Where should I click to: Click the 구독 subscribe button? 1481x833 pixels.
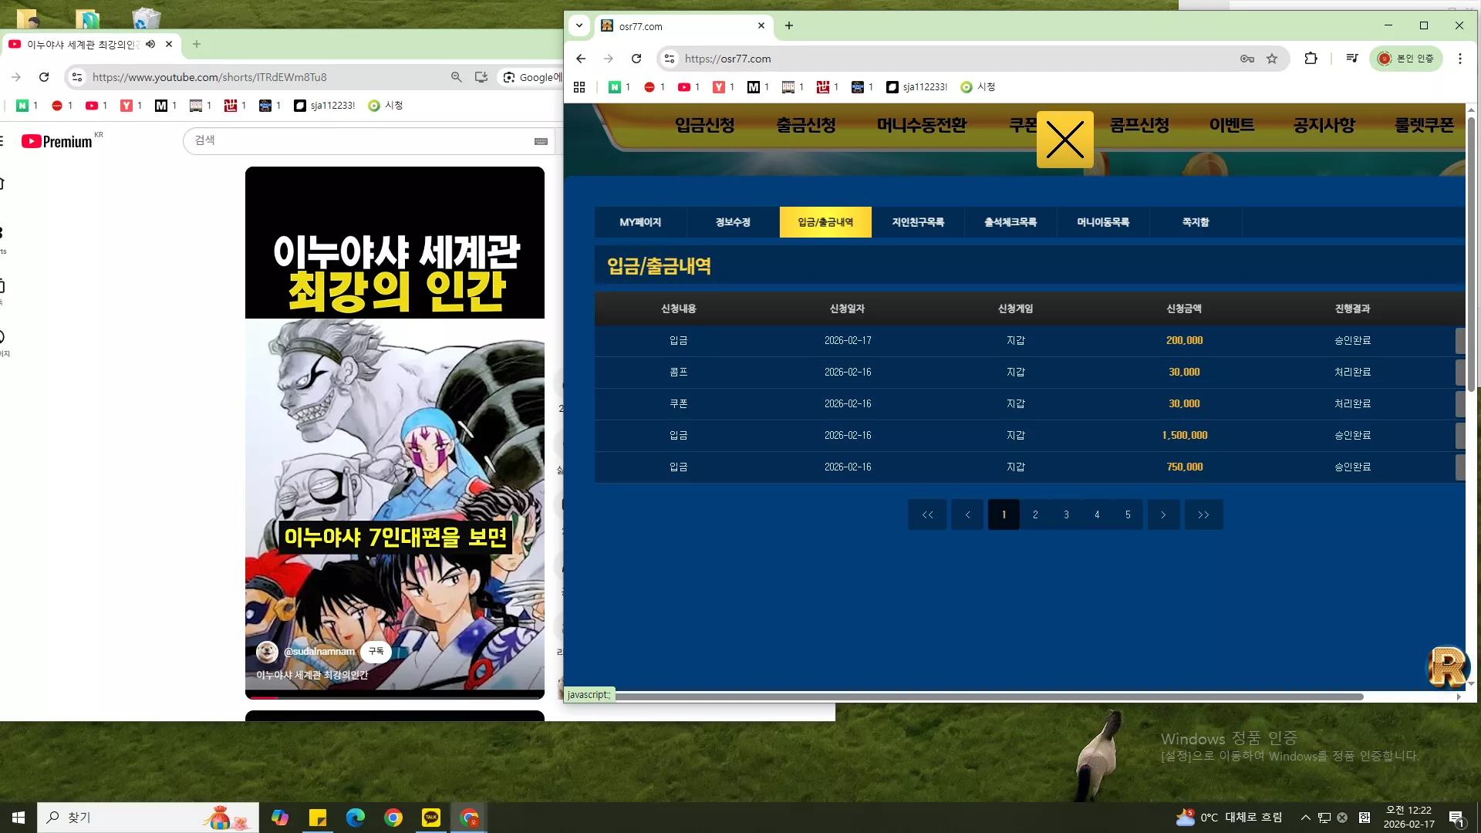point(376,652)
